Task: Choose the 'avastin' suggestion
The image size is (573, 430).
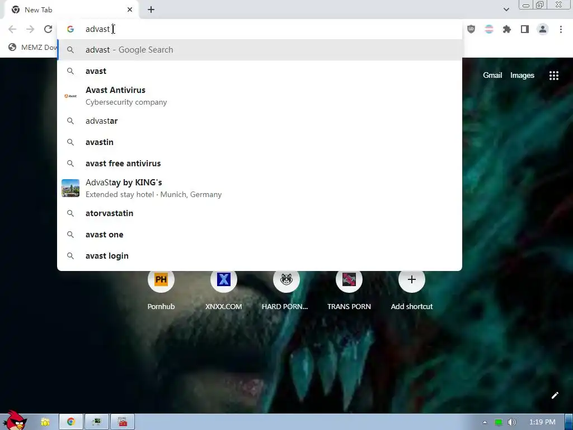Action: tap(260, 142)
